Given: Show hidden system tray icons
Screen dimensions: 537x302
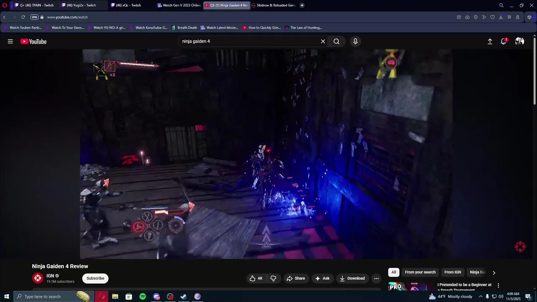Looking at the screenshot, I should (481, 297).
